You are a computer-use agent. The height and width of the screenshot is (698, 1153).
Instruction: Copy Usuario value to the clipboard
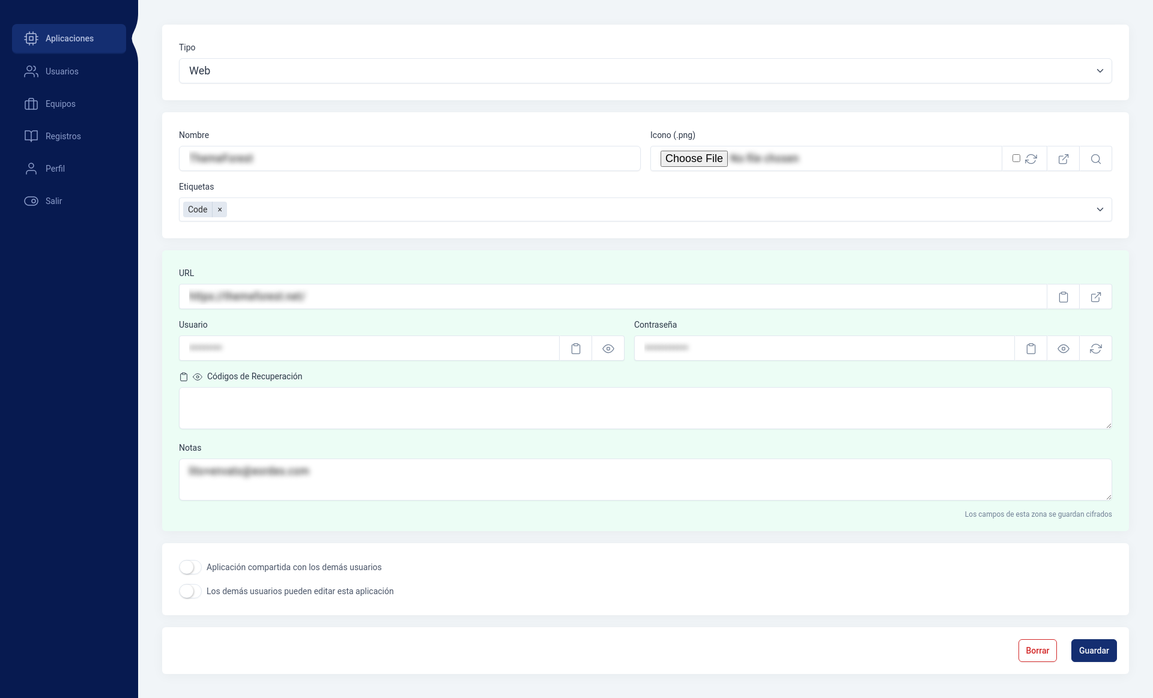click(x=576, y=349)
